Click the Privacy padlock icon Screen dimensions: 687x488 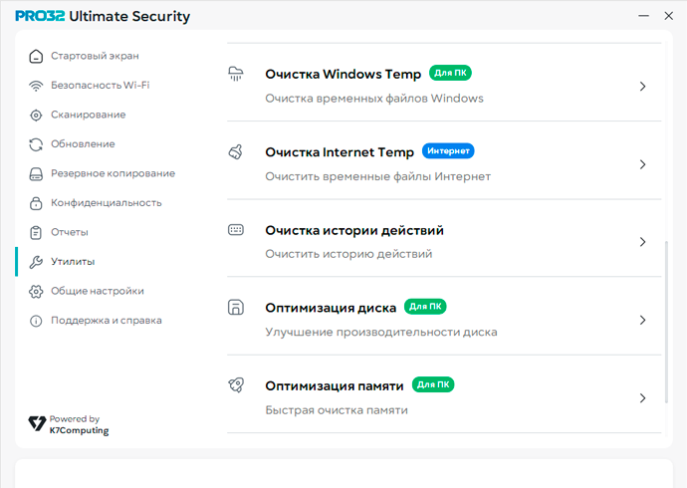click(36, 203)
